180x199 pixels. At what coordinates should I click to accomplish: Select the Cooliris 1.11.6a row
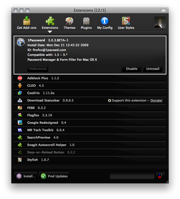(x=90, y=93)
